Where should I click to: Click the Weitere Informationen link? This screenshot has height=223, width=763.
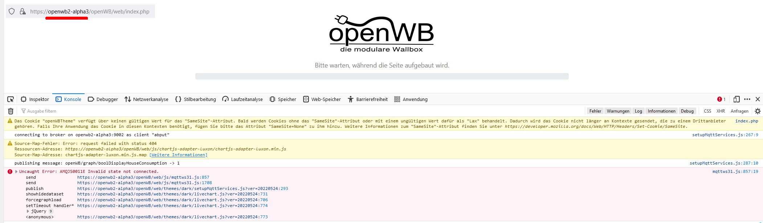point(178,155)
